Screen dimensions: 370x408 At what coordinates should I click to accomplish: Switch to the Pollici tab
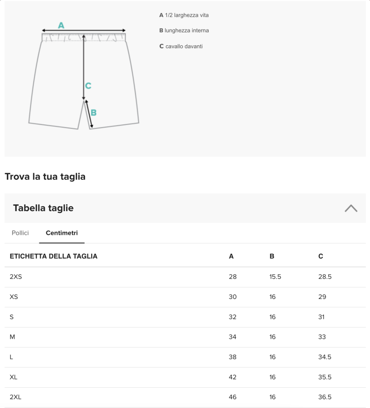20,233
